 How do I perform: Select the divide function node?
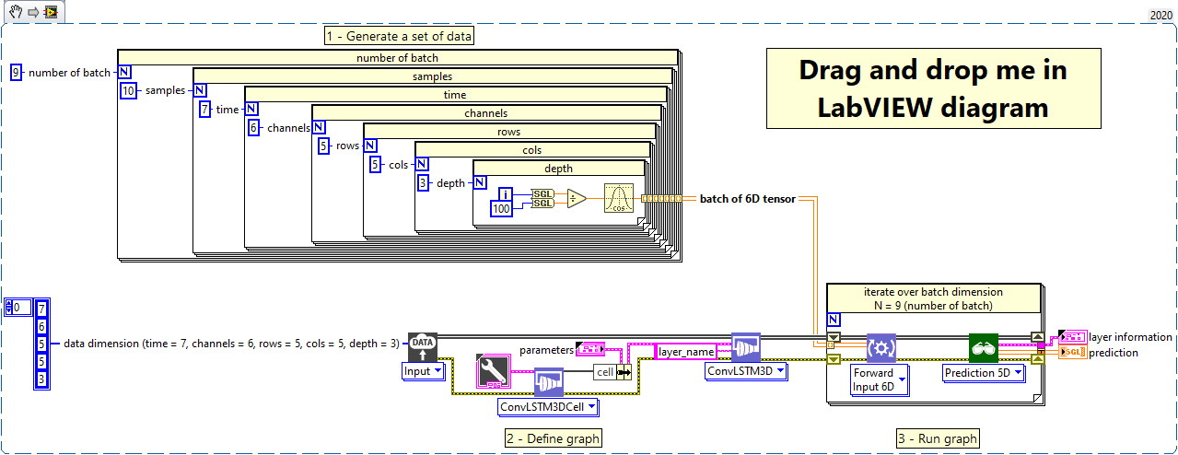click(x=577, y=198)
